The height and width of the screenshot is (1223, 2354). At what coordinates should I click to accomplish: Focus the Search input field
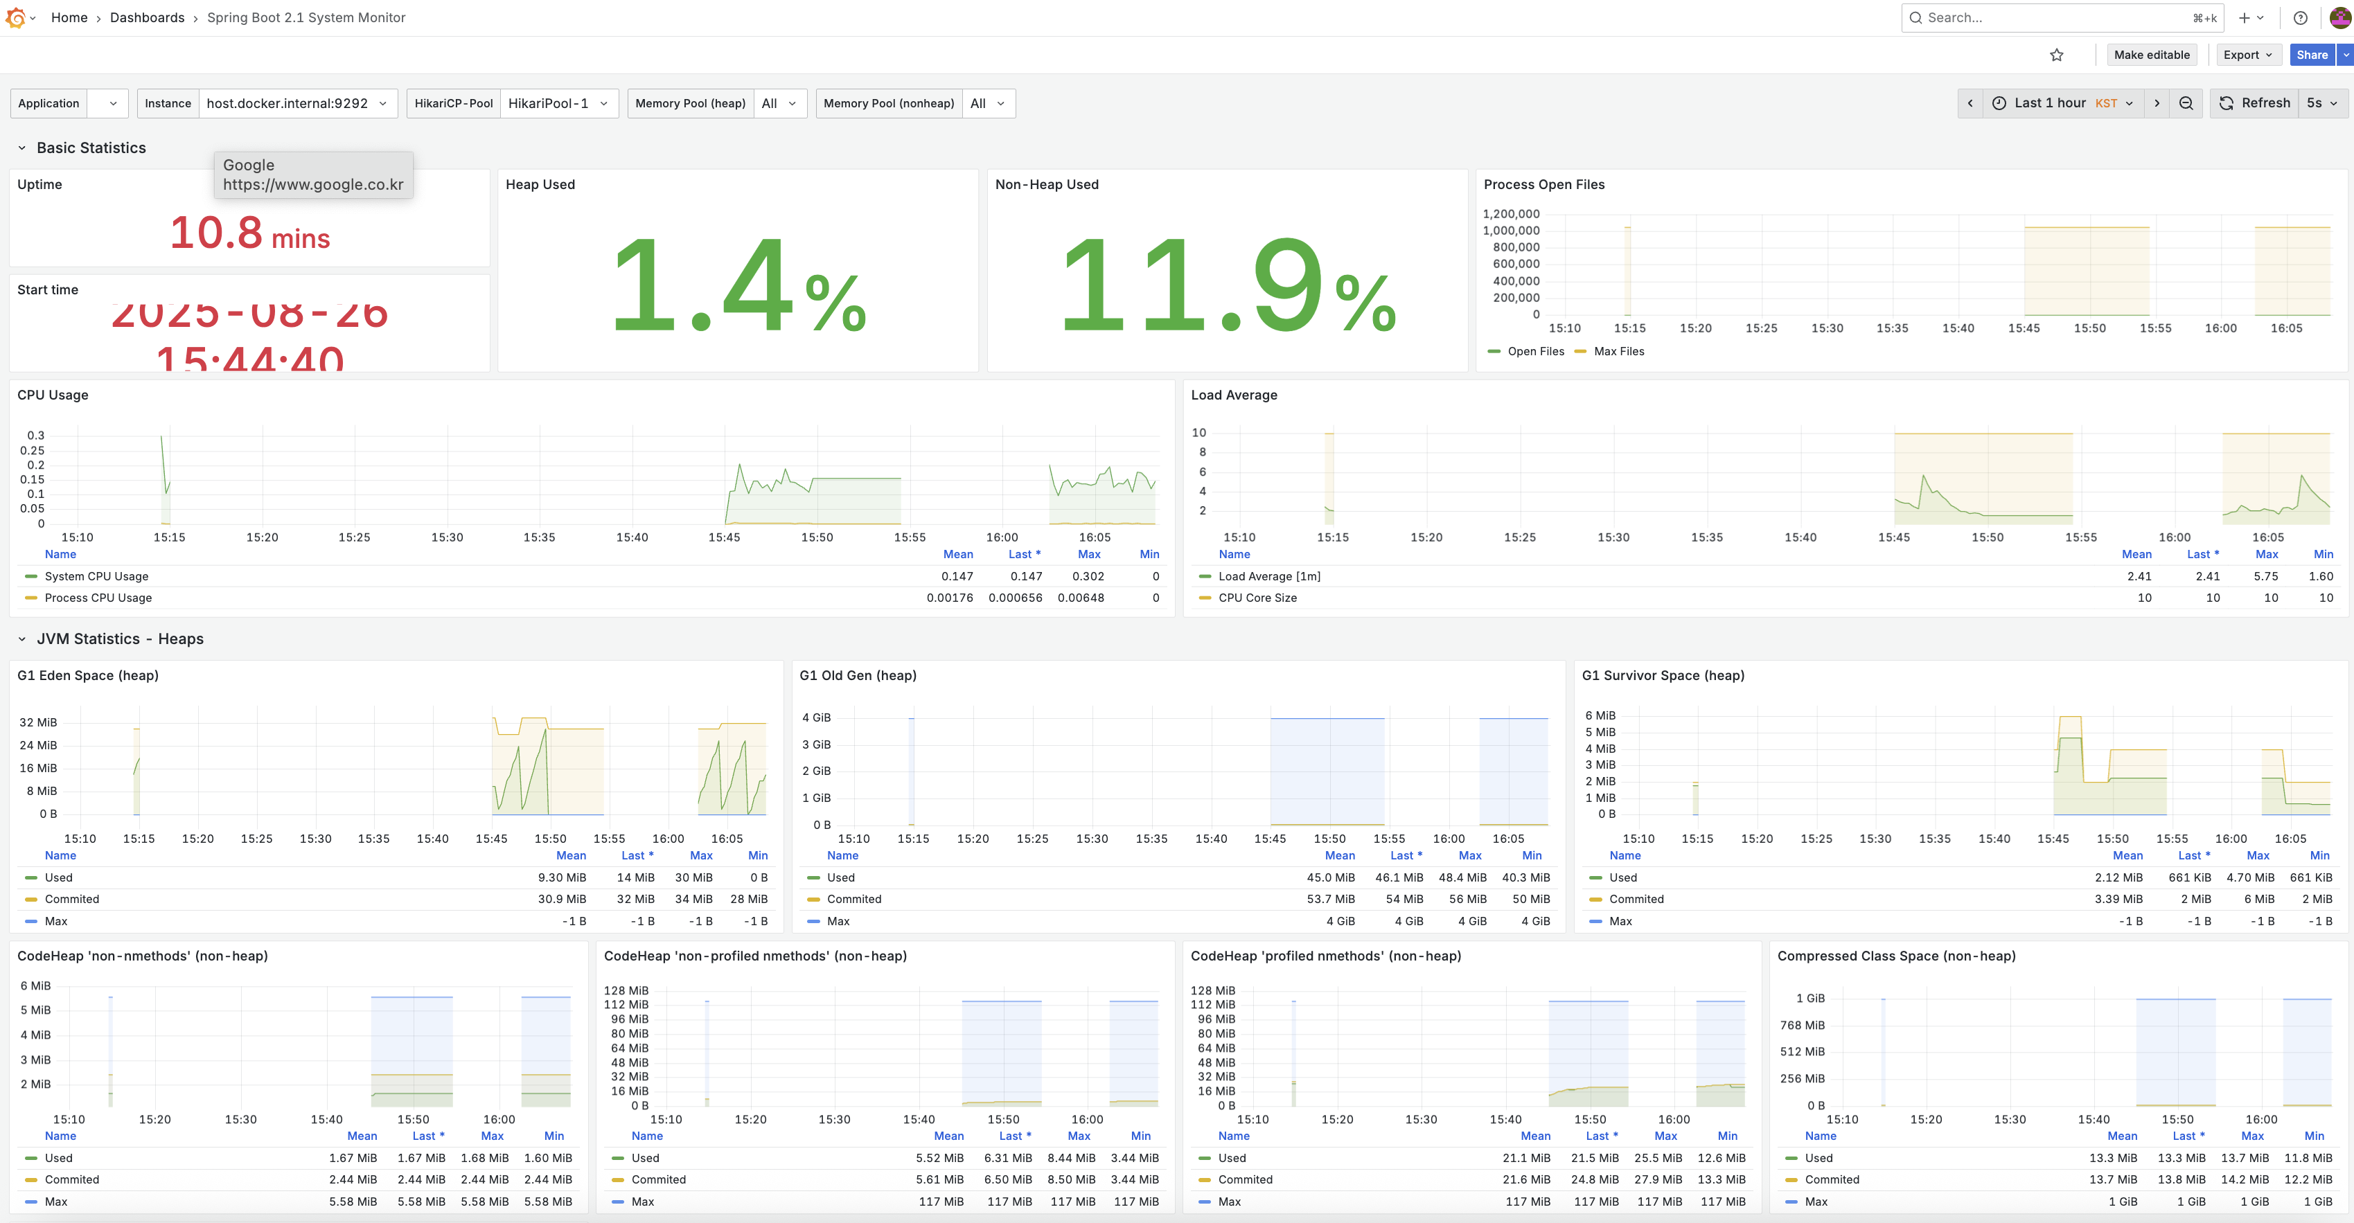2056,17
